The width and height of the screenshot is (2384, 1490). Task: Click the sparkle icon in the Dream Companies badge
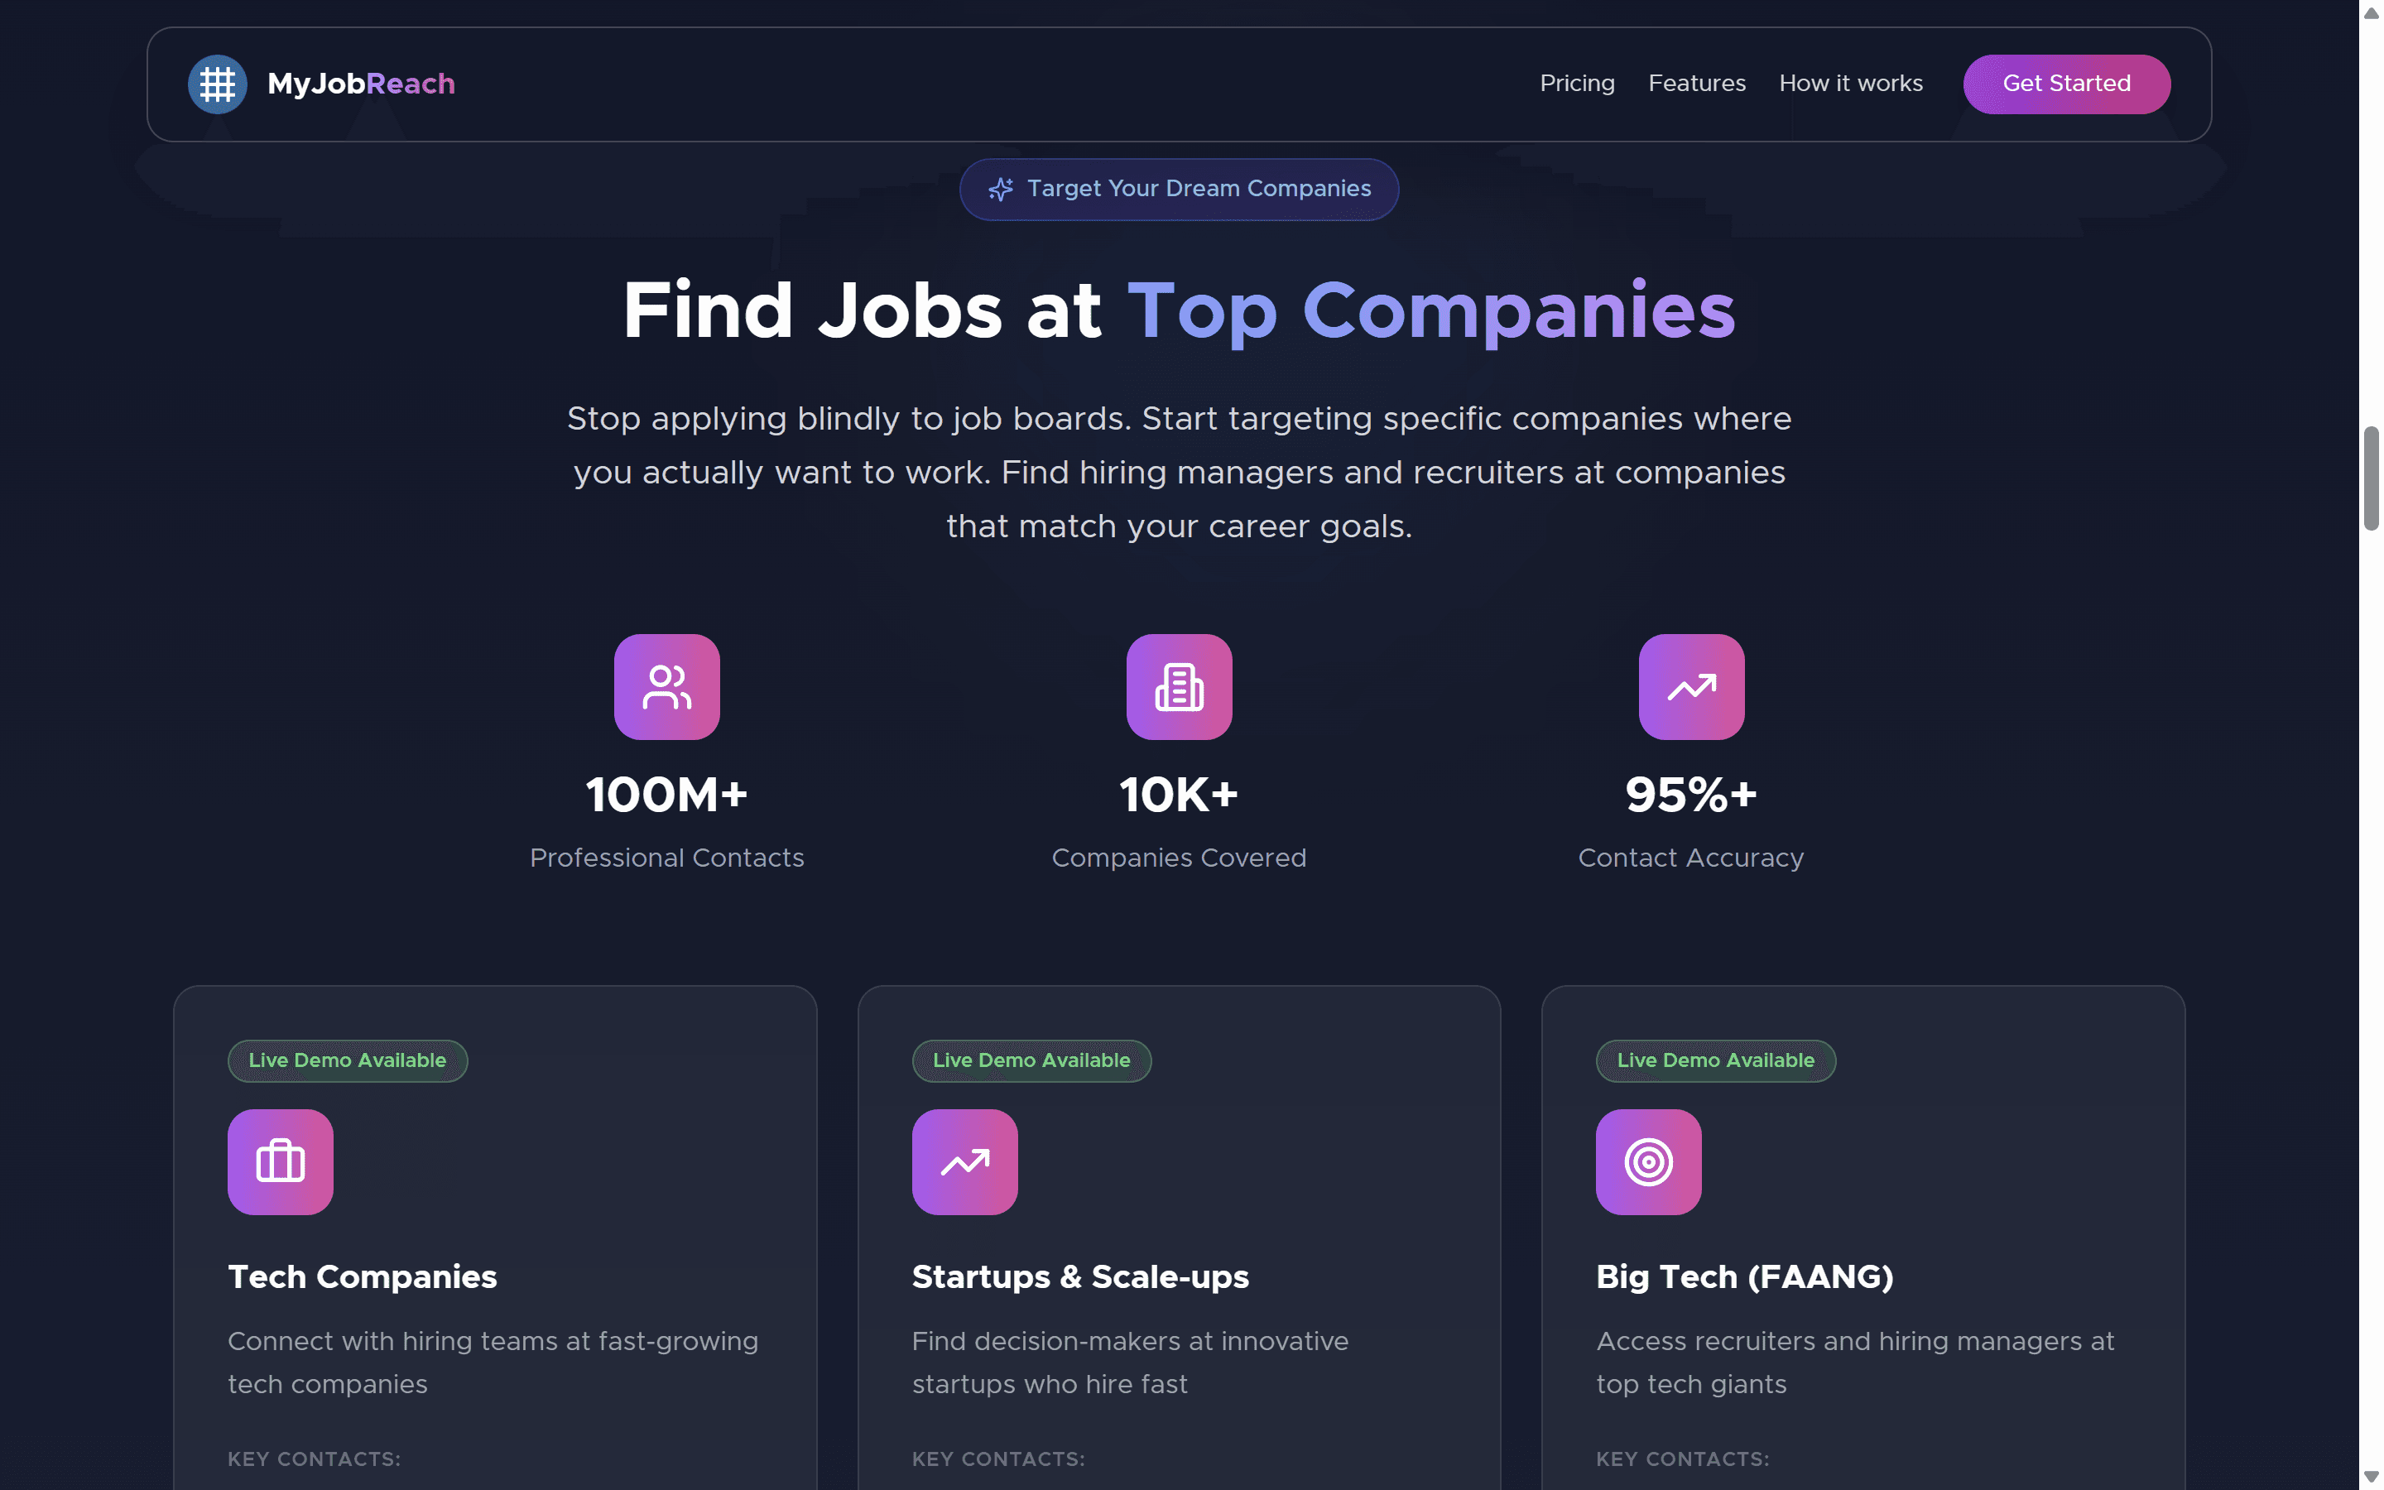coord(1001,190)
